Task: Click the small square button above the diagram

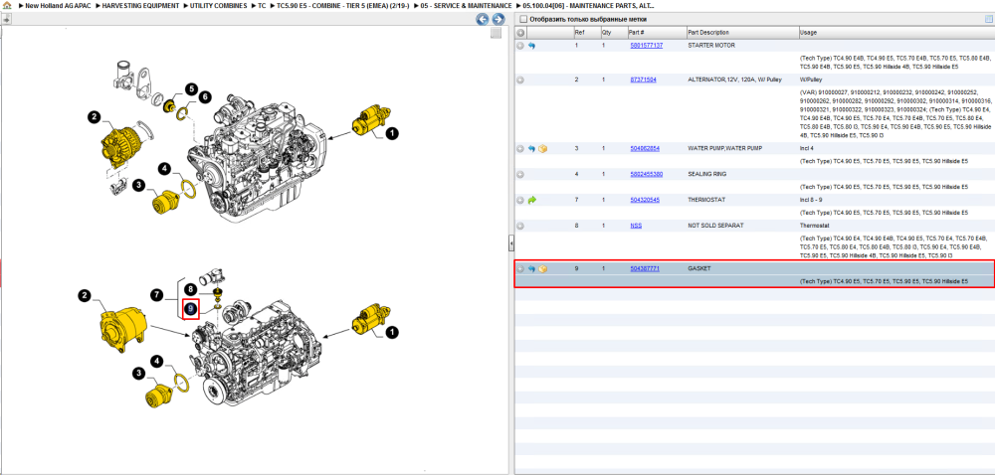Action: pos(497,33)
